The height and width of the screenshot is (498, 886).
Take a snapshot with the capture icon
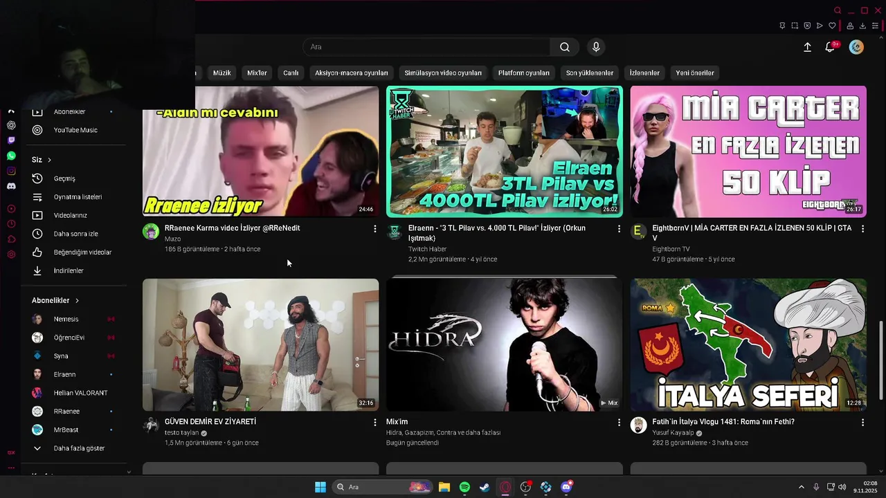795,26
